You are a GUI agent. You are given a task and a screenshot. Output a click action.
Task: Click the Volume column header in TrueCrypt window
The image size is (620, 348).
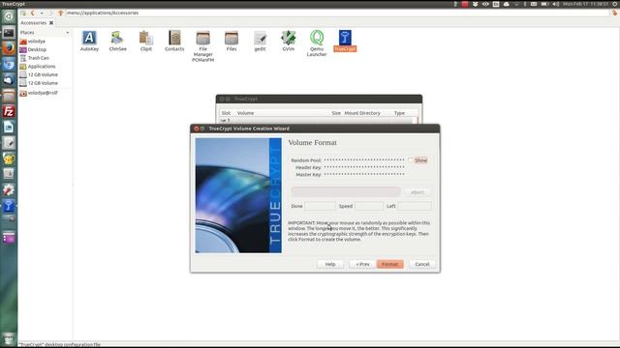click(245, 113)
